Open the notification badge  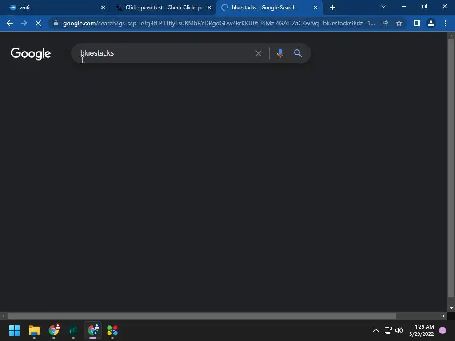point(443,330)
